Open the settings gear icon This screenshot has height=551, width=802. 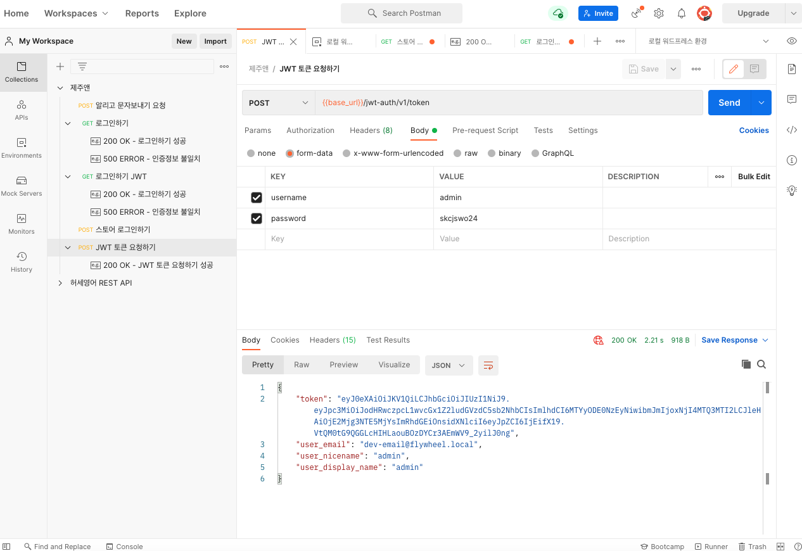pyautogui.click(x=659, y=13)
